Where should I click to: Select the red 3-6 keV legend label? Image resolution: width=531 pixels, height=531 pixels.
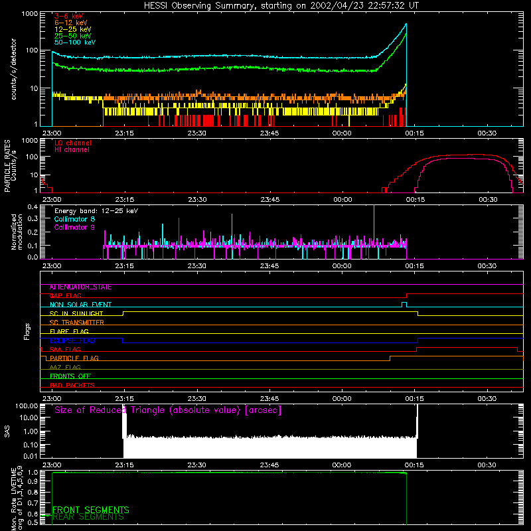(x=69, y=16)
